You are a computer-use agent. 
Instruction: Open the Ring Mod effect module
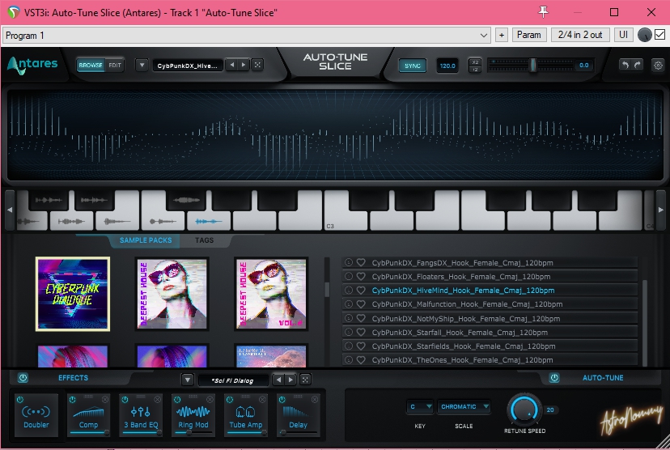tap(193, 415)
